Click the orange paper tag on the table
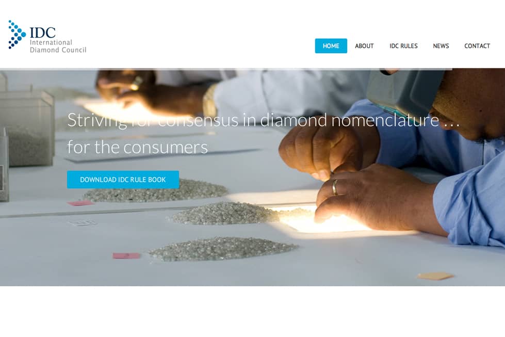Viewport: 505px width, 337px height. click(435, 276)
